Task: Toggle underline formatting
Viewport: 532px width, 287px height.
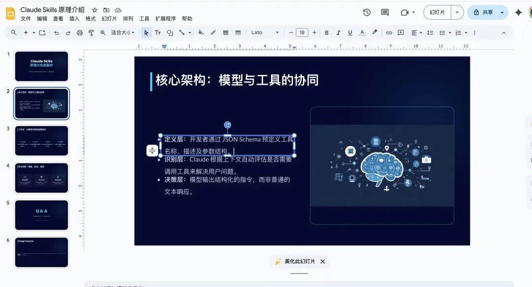Action: click(x=350, y=33)
